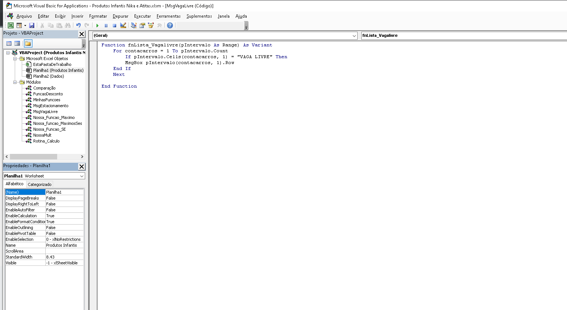The image size is (567, 310).
Task: Select the NossaMult module
Action: [x=42, y=135]
